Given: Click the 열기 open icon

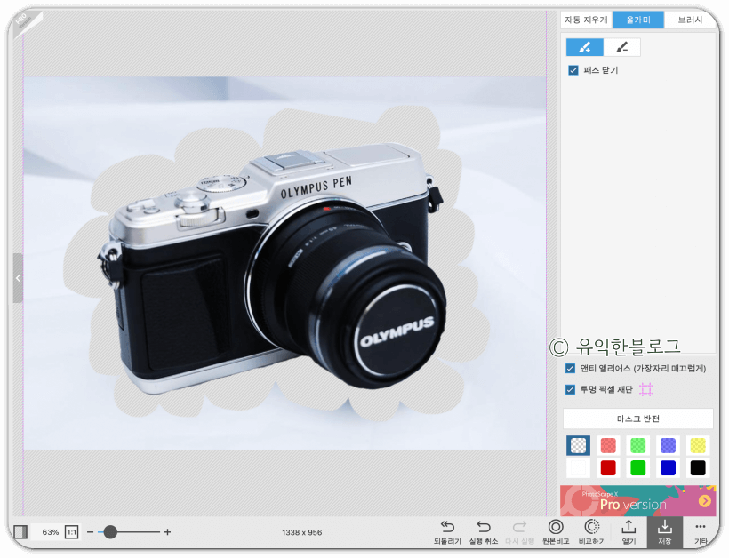Looking at the screenshot, I should (x=629, y=532).
